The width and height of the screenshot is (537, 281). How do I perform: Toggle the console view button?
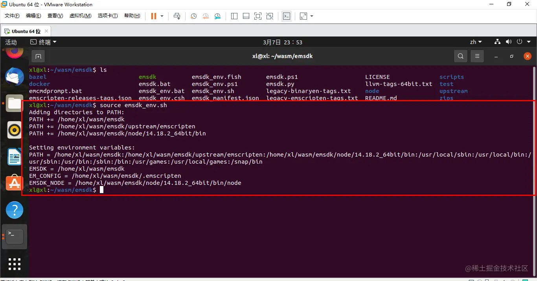[287, 16]
